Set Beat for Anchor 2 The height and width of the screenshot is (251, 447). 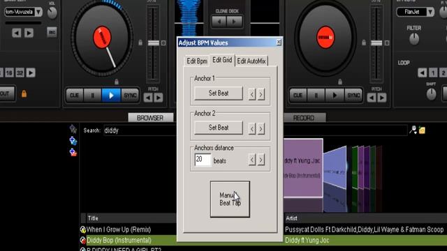[x=219, y=128]
